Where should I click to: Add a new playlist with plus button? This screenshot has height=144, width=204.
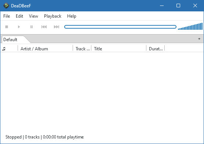point(199,39)
